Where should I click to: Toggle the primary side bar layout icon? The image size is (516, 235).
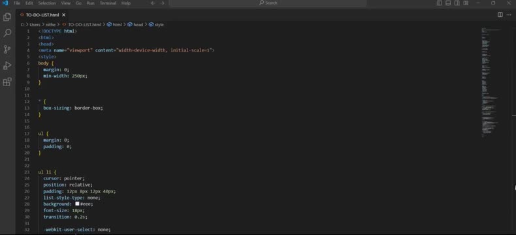point(440,3)
